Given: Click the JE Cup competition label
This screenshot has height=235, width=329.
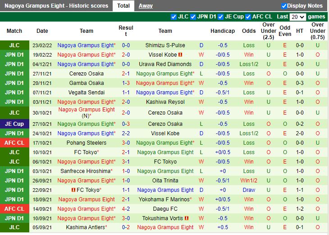Looking at the screenshot, I should pos(14,124).
